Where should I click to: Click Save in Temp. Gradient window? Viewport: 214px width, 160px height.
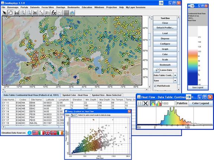67,115
